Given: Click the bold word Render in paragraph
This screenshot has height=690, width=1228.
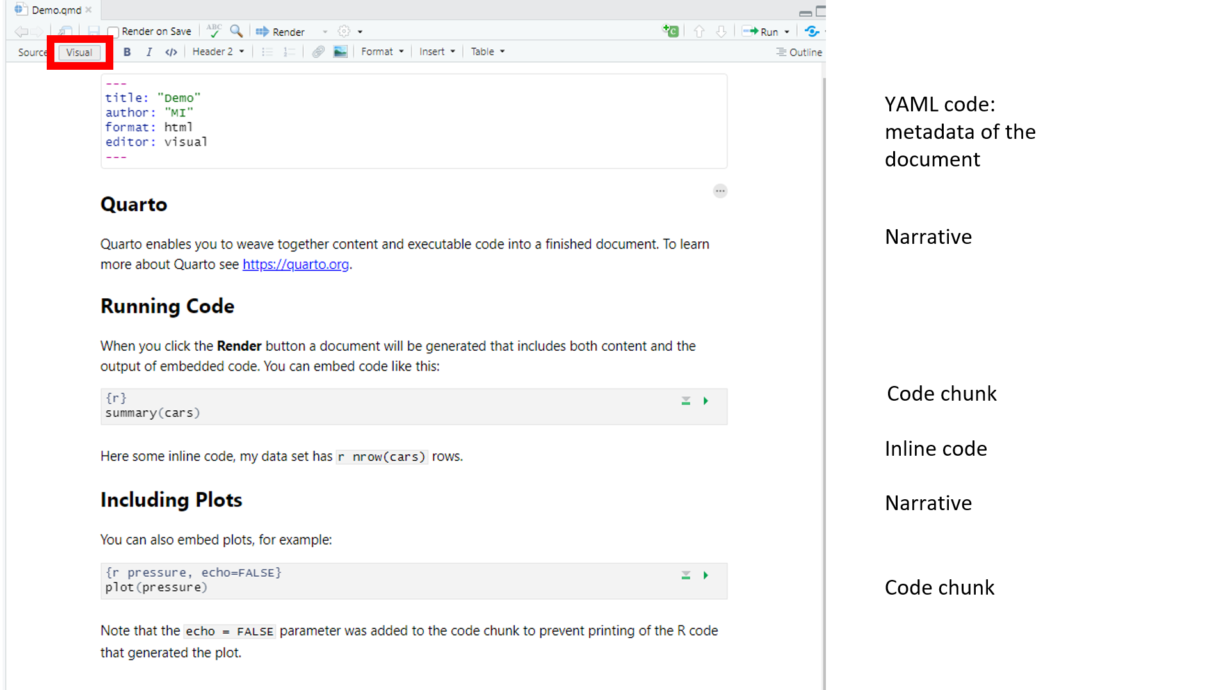Looking at the screenshot, I should 239,346.
